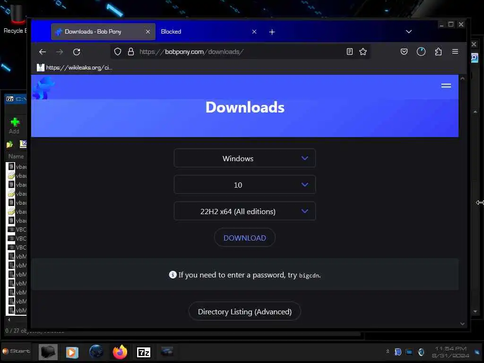Screen dimensions: 484x363
Task: Select the Downloads - Bob Pony tab
Action: click(x=103, y=32)
